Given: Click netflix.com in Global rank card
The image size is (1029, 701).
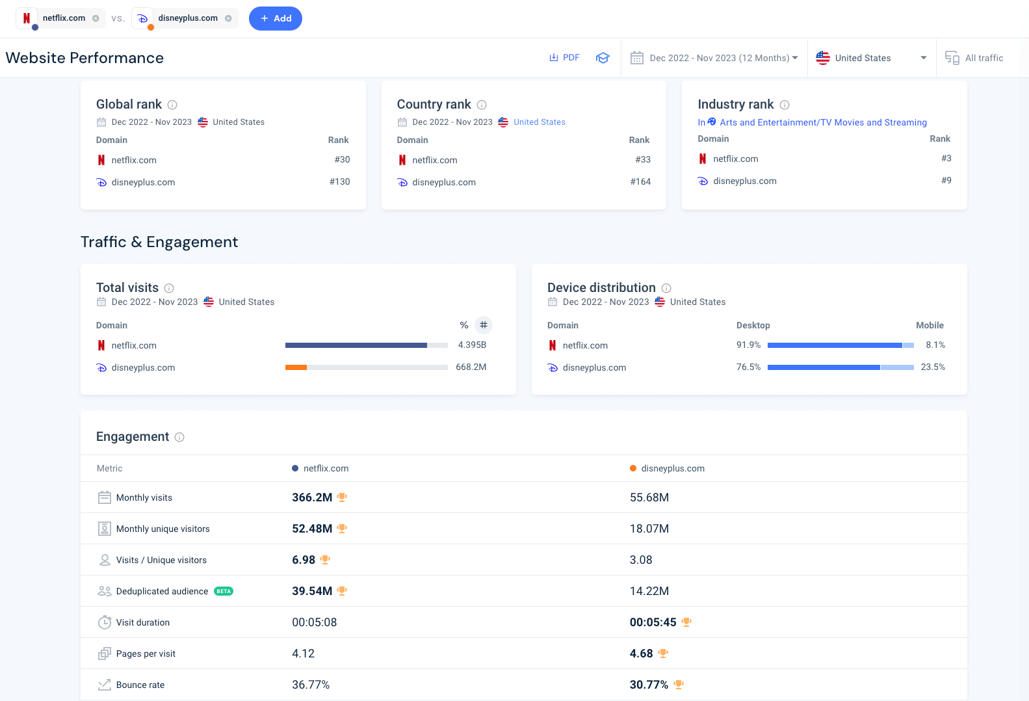Looking at the screenshot, I should pos(134,160).
